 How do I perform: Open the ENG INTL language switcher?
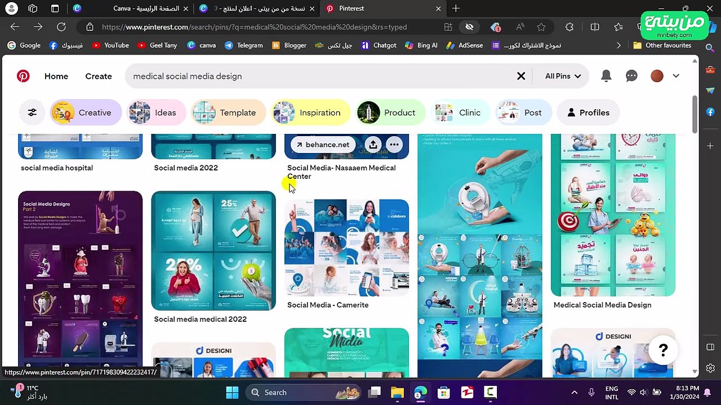(x=612, y=393)
